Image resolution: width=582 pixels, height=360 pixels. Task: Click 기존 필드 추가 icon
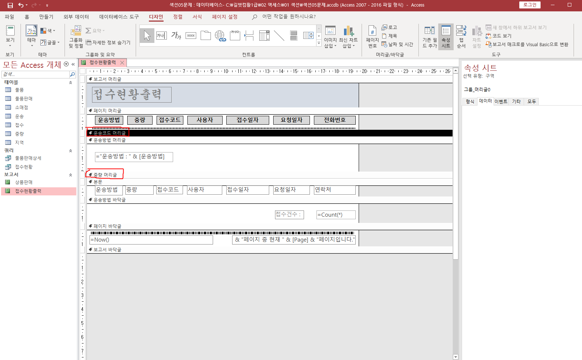(429, 37)
